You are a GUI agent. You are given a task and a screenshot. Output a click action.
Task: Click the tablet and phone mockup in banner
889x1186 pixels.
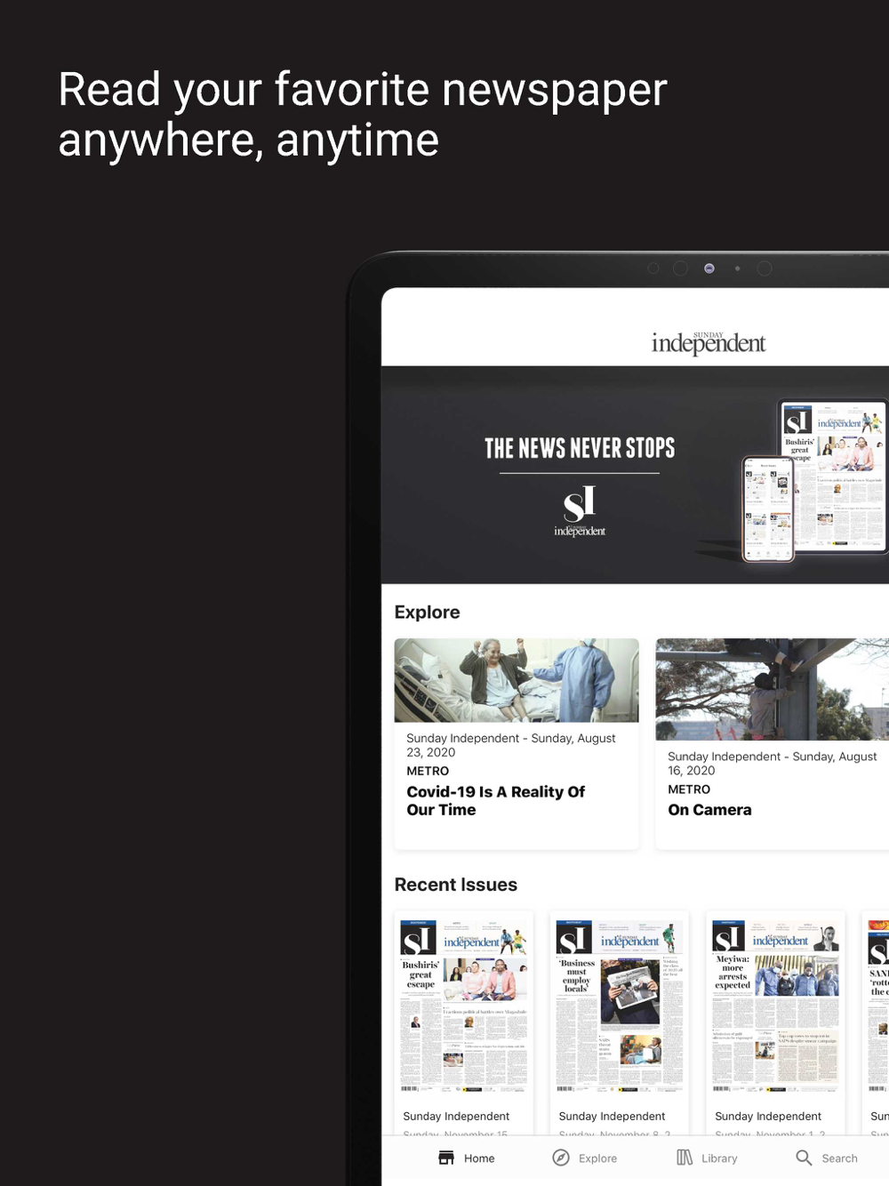coord(815,481)
